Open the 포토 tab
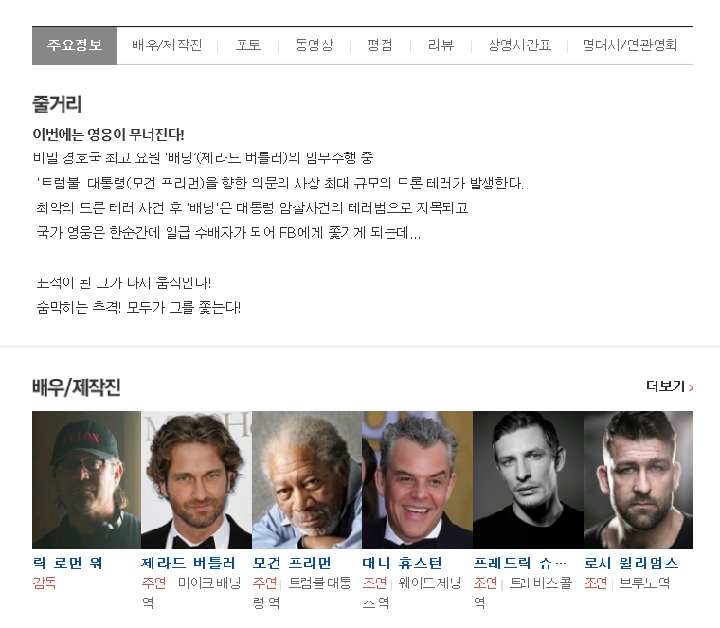The height and width of the screenshot is (628, 720). [x=248, y=45]
